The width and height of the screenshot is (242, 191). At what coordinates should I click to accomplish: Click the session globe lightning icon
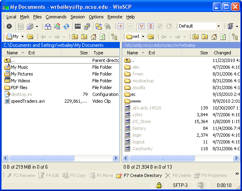point(230,26)
